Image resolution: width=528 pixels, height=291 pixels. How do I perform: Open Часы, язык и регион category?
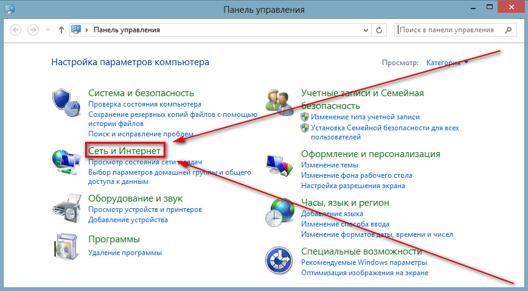(x=345, y=203)
